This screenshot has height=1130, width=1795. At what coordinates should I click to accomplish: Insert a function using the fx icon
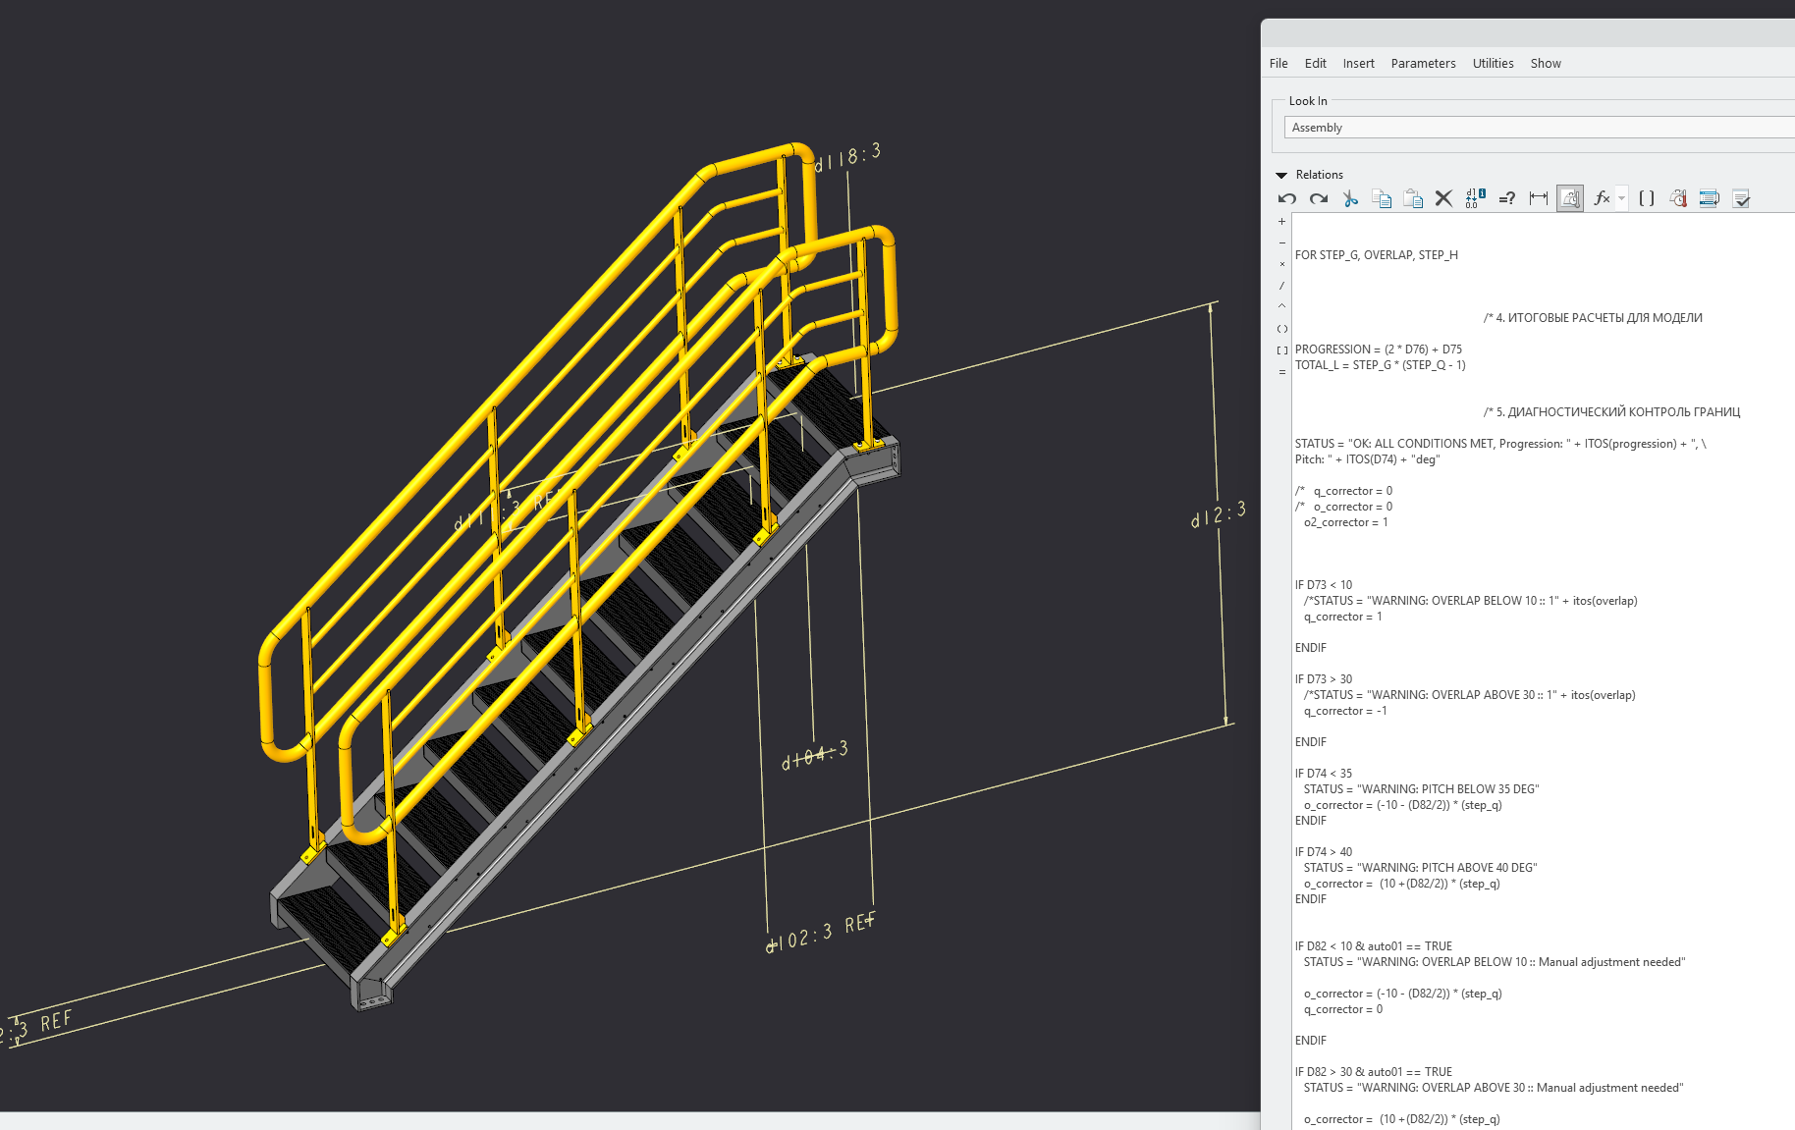[1602, 198]
